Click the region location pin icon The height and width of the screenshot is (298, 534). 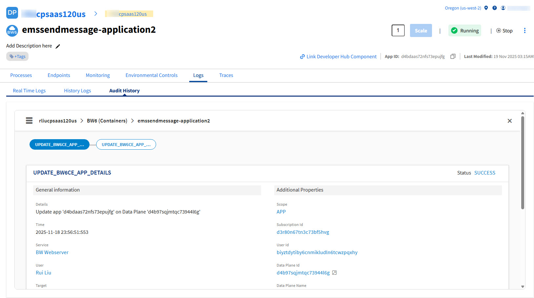486,8
